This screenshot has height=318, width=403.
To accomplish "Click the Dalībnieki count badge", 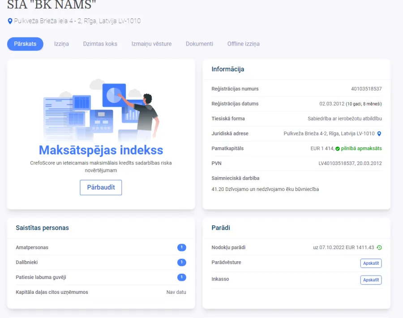I will [x=182, y=262].
